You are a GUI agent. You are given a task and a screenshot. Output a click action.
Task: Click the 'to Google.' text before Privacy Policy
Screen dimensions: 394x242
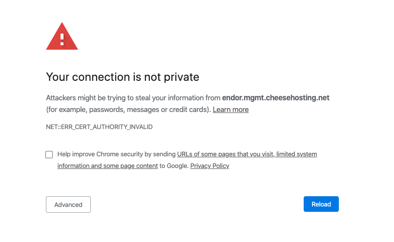(x=174, y=166)
